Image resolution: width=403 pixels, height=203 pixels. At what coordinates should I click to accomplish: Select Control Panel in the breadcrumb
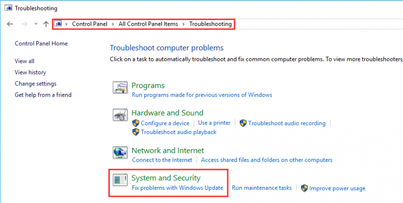(90, 24)
